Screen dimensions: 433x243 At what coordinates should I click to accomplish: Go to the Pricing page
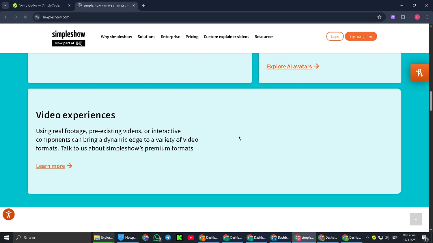click(x=192, y=37)
